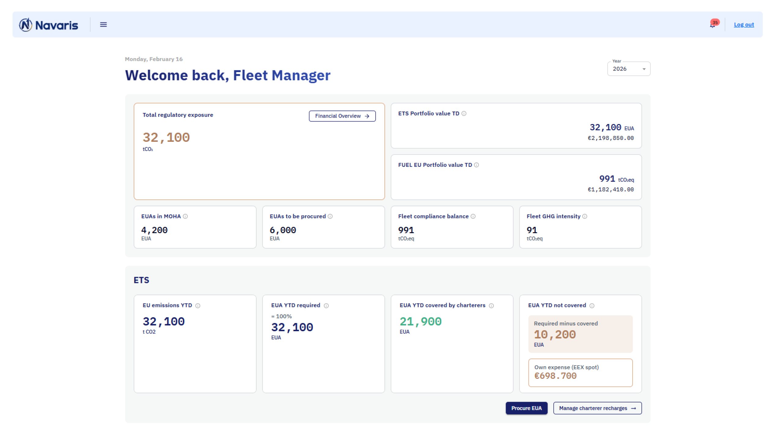Click FUEL EU Portfolio value info icon
783x436 pixels.
tap(477, 165)
